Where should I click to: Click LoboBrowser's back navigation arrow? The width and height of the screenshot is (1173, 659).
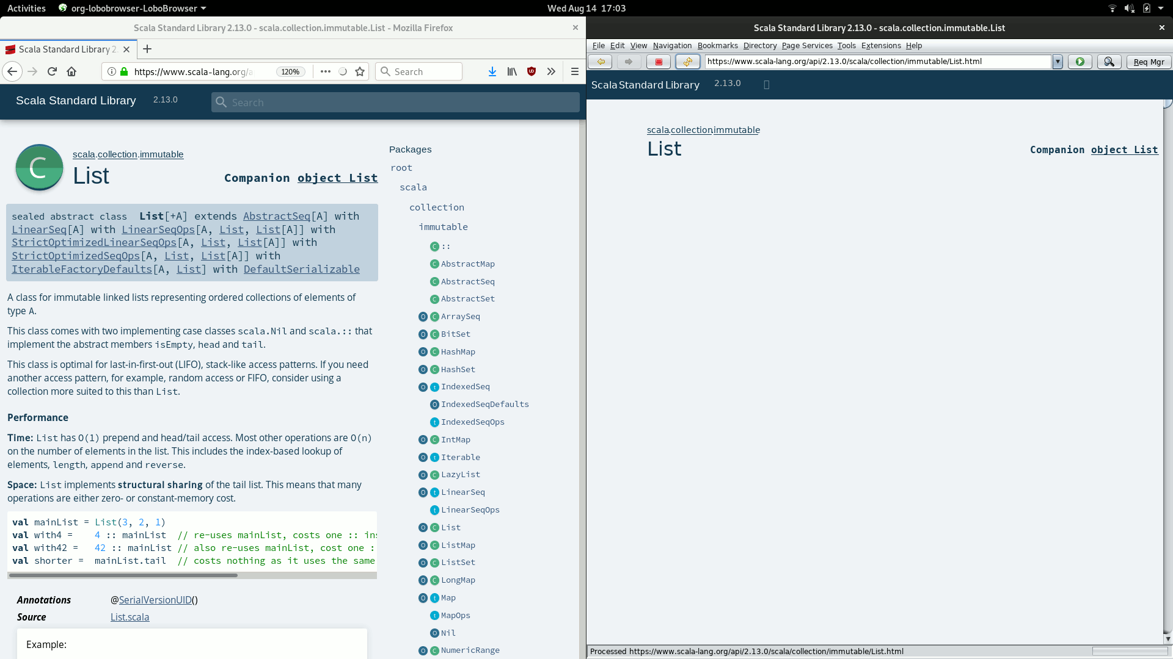click(x=601, y=62)
